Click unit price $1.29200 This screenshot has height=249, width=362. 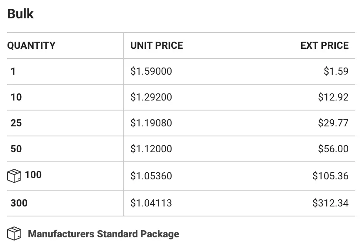pos(151,97)
